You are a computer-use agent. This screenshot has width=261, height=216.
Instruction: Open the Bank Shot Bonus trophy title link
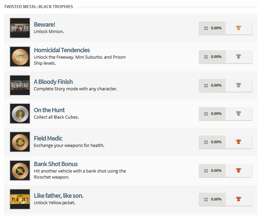(x=56, y=164)
